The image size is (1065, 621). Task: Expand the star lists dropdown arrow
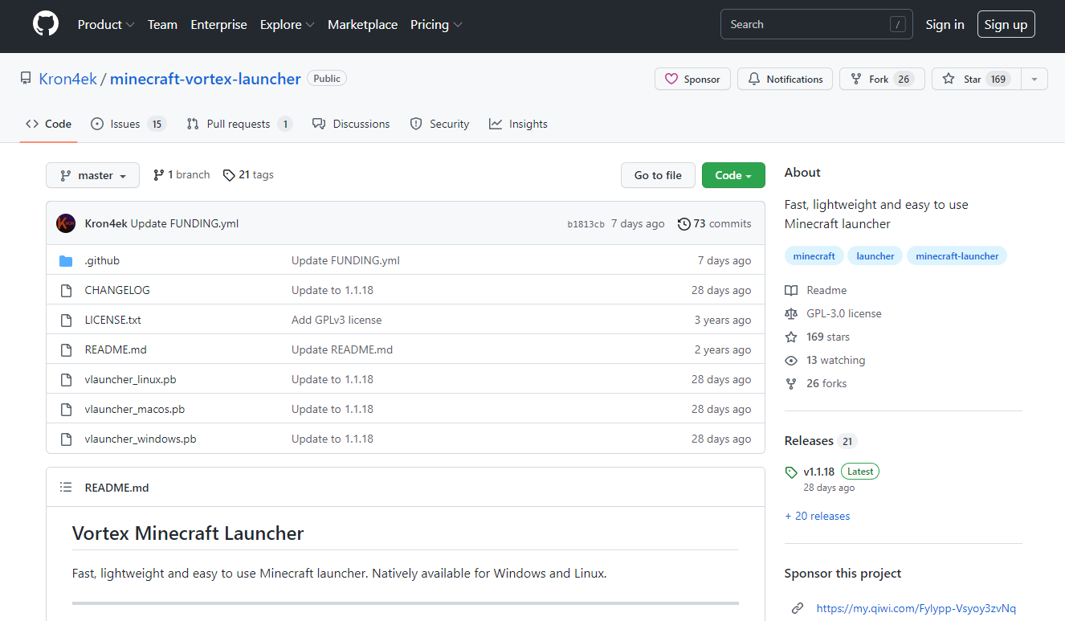[x=1034, y=79]
